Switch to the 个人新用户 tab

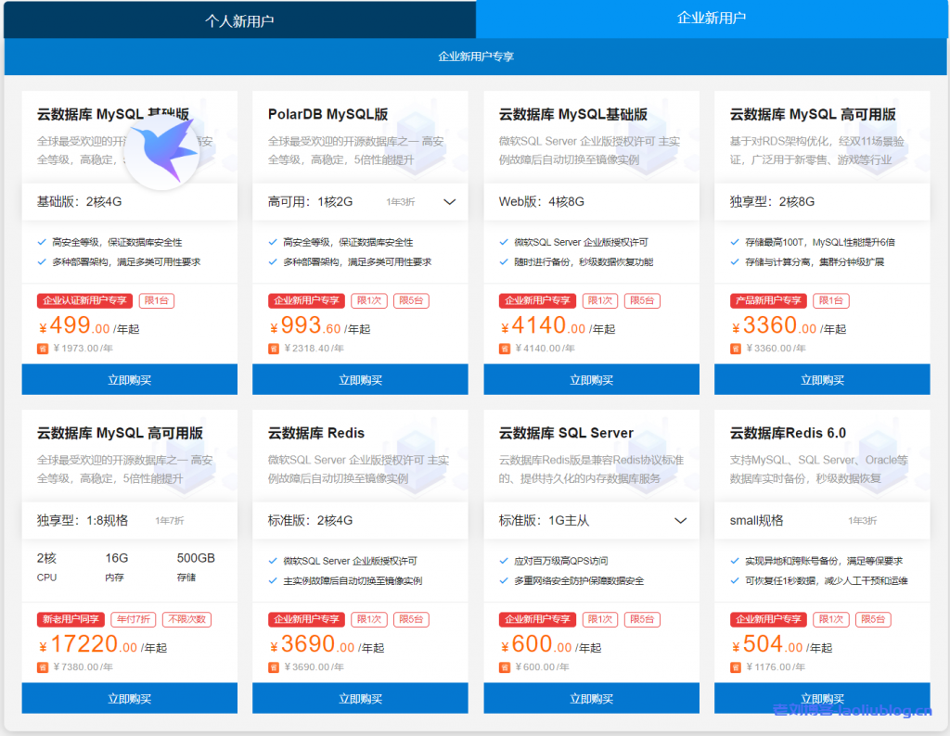point(239,20)
